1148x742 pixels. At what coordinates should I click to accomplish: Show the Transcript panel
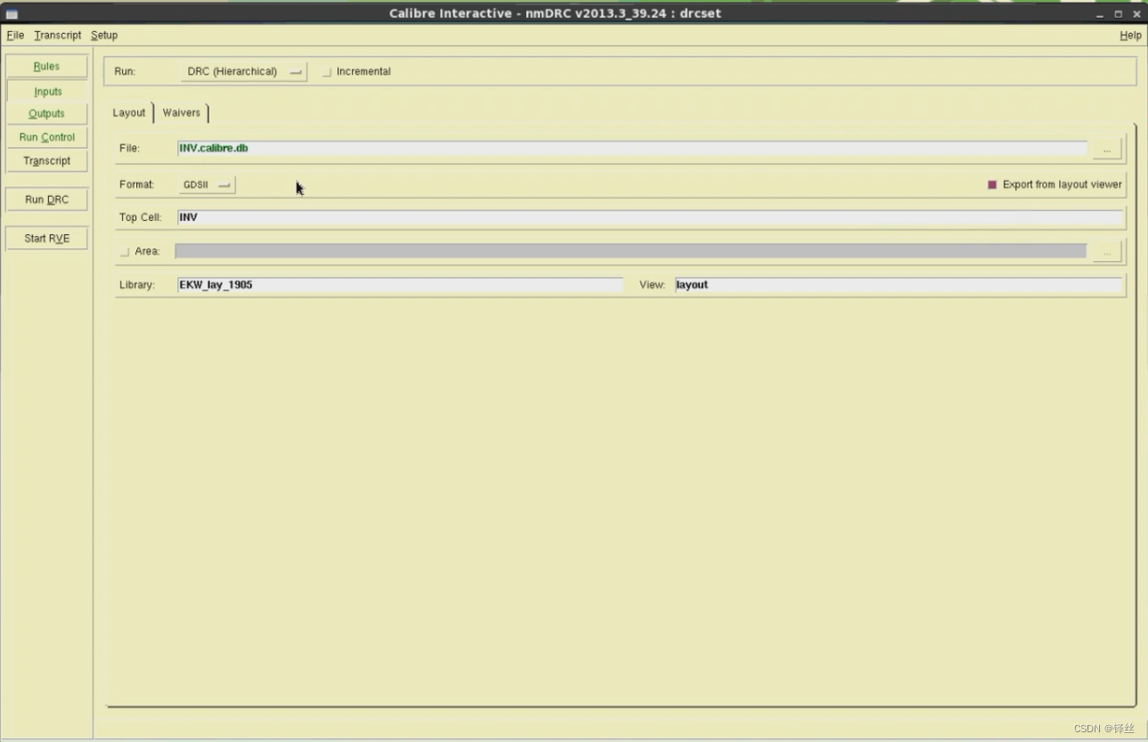click(46, 161)
